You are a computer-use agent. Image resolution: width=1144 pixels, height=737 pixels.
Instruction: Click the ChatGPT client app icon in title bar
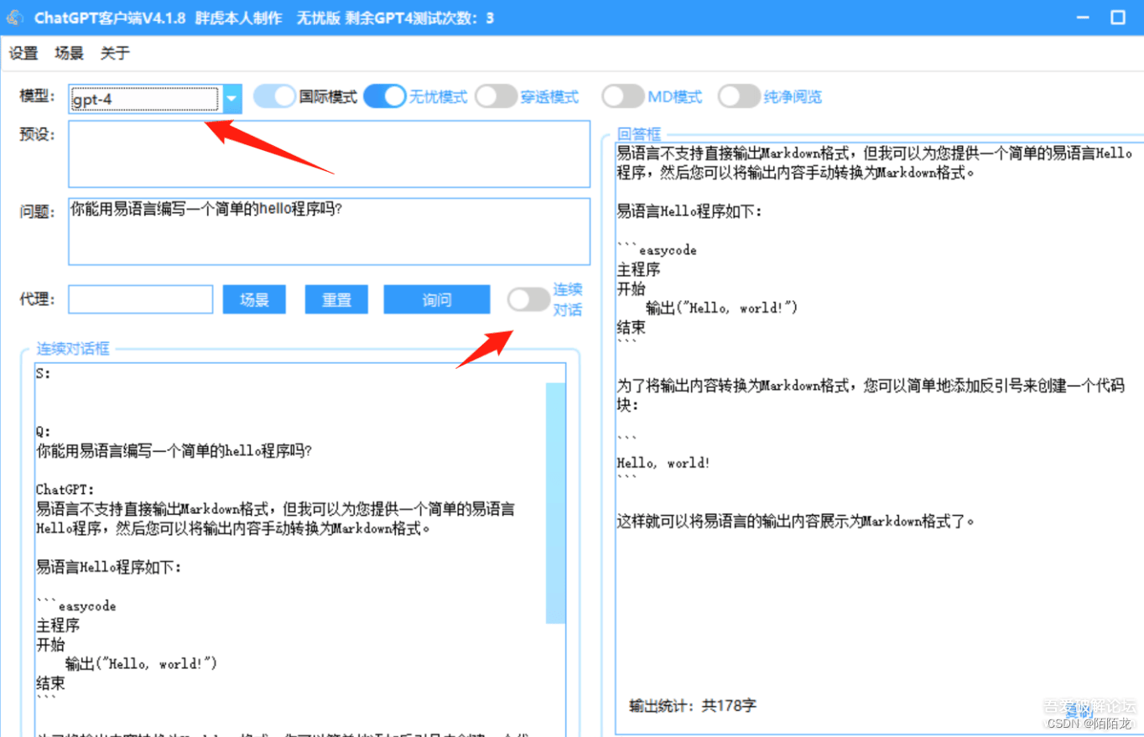(x=15, y=17)
